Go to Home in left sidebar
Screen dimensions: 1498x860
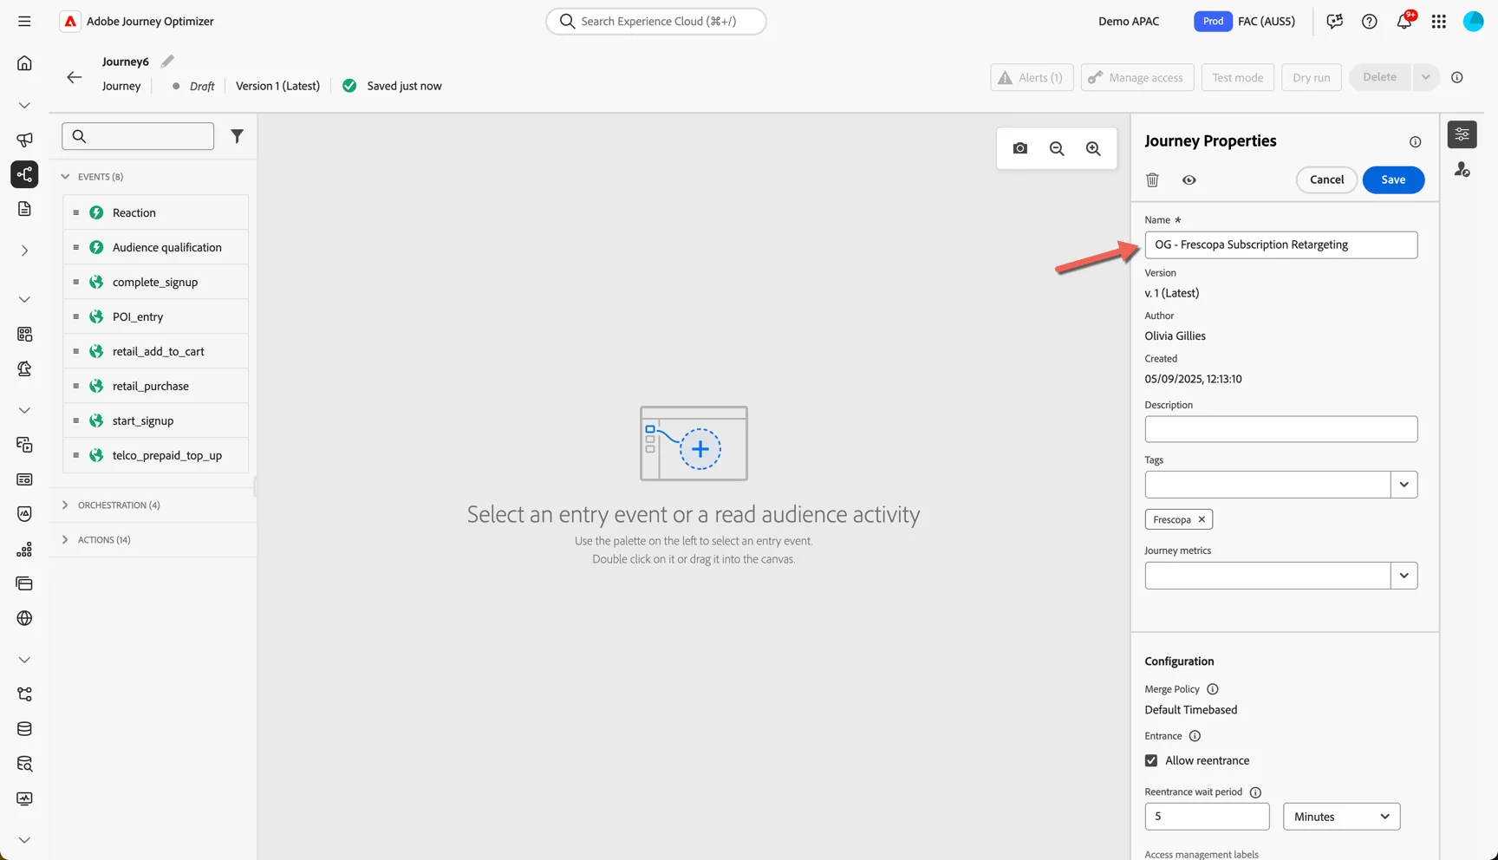pyautogui.click(x=24, y=62)
